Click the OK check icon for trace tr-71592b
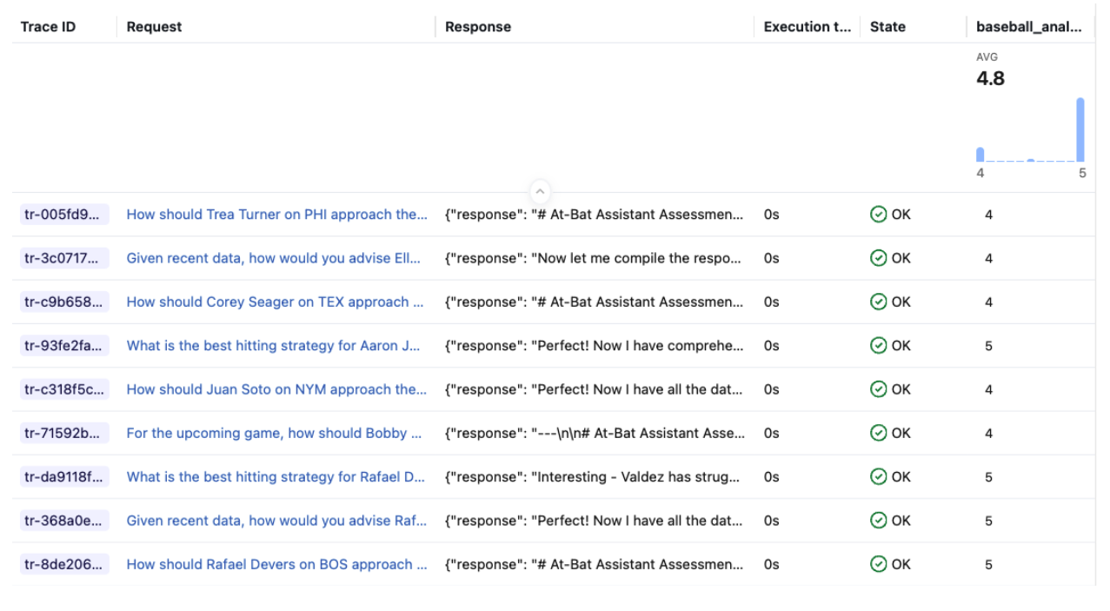The image size is (1110, 611). (x=878, y=433)
